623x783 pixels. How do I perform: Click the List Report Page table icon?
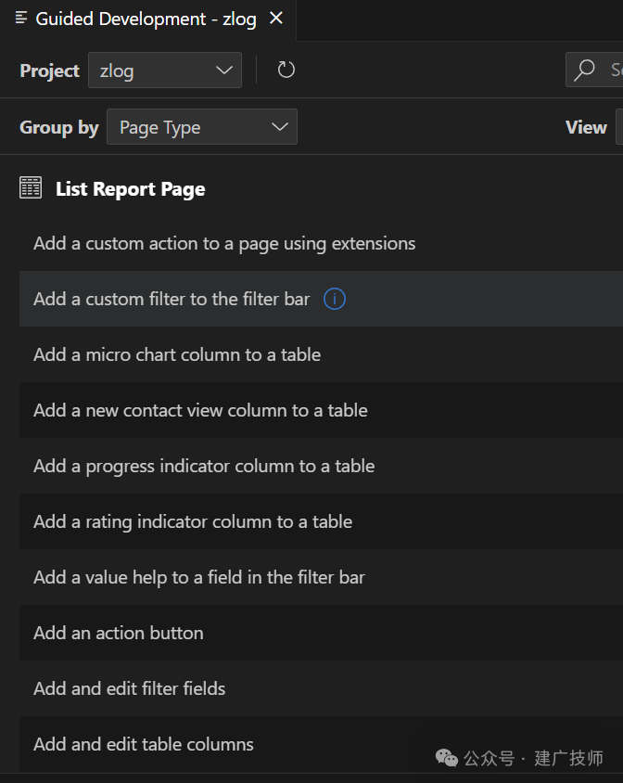[x=31, y=187]
